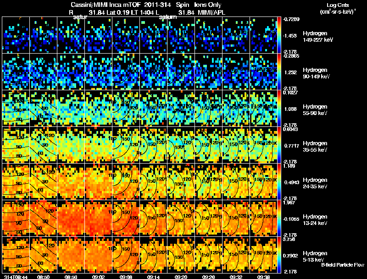Click the 'B-field Particle Flow' caption
This screenshot has width=367, height=279.
pos(343,265)
